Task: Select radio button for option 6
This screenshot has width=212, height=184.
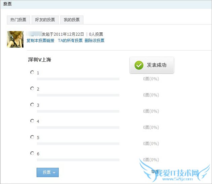Action: (x=32, y=153)
